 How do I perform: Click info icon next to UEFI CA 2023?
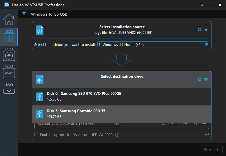(117, 135)
